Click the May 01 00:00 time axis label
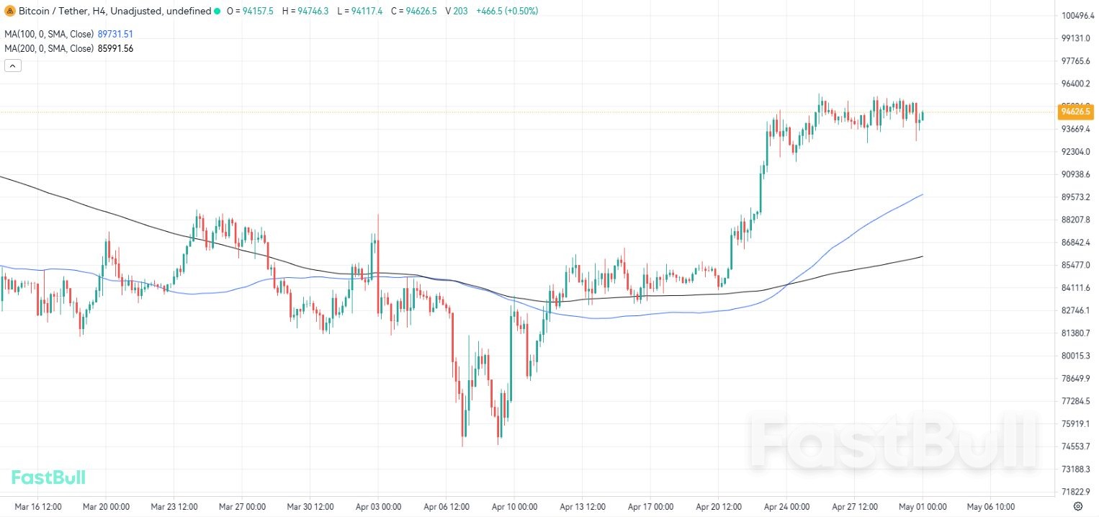 click(923, 507)
